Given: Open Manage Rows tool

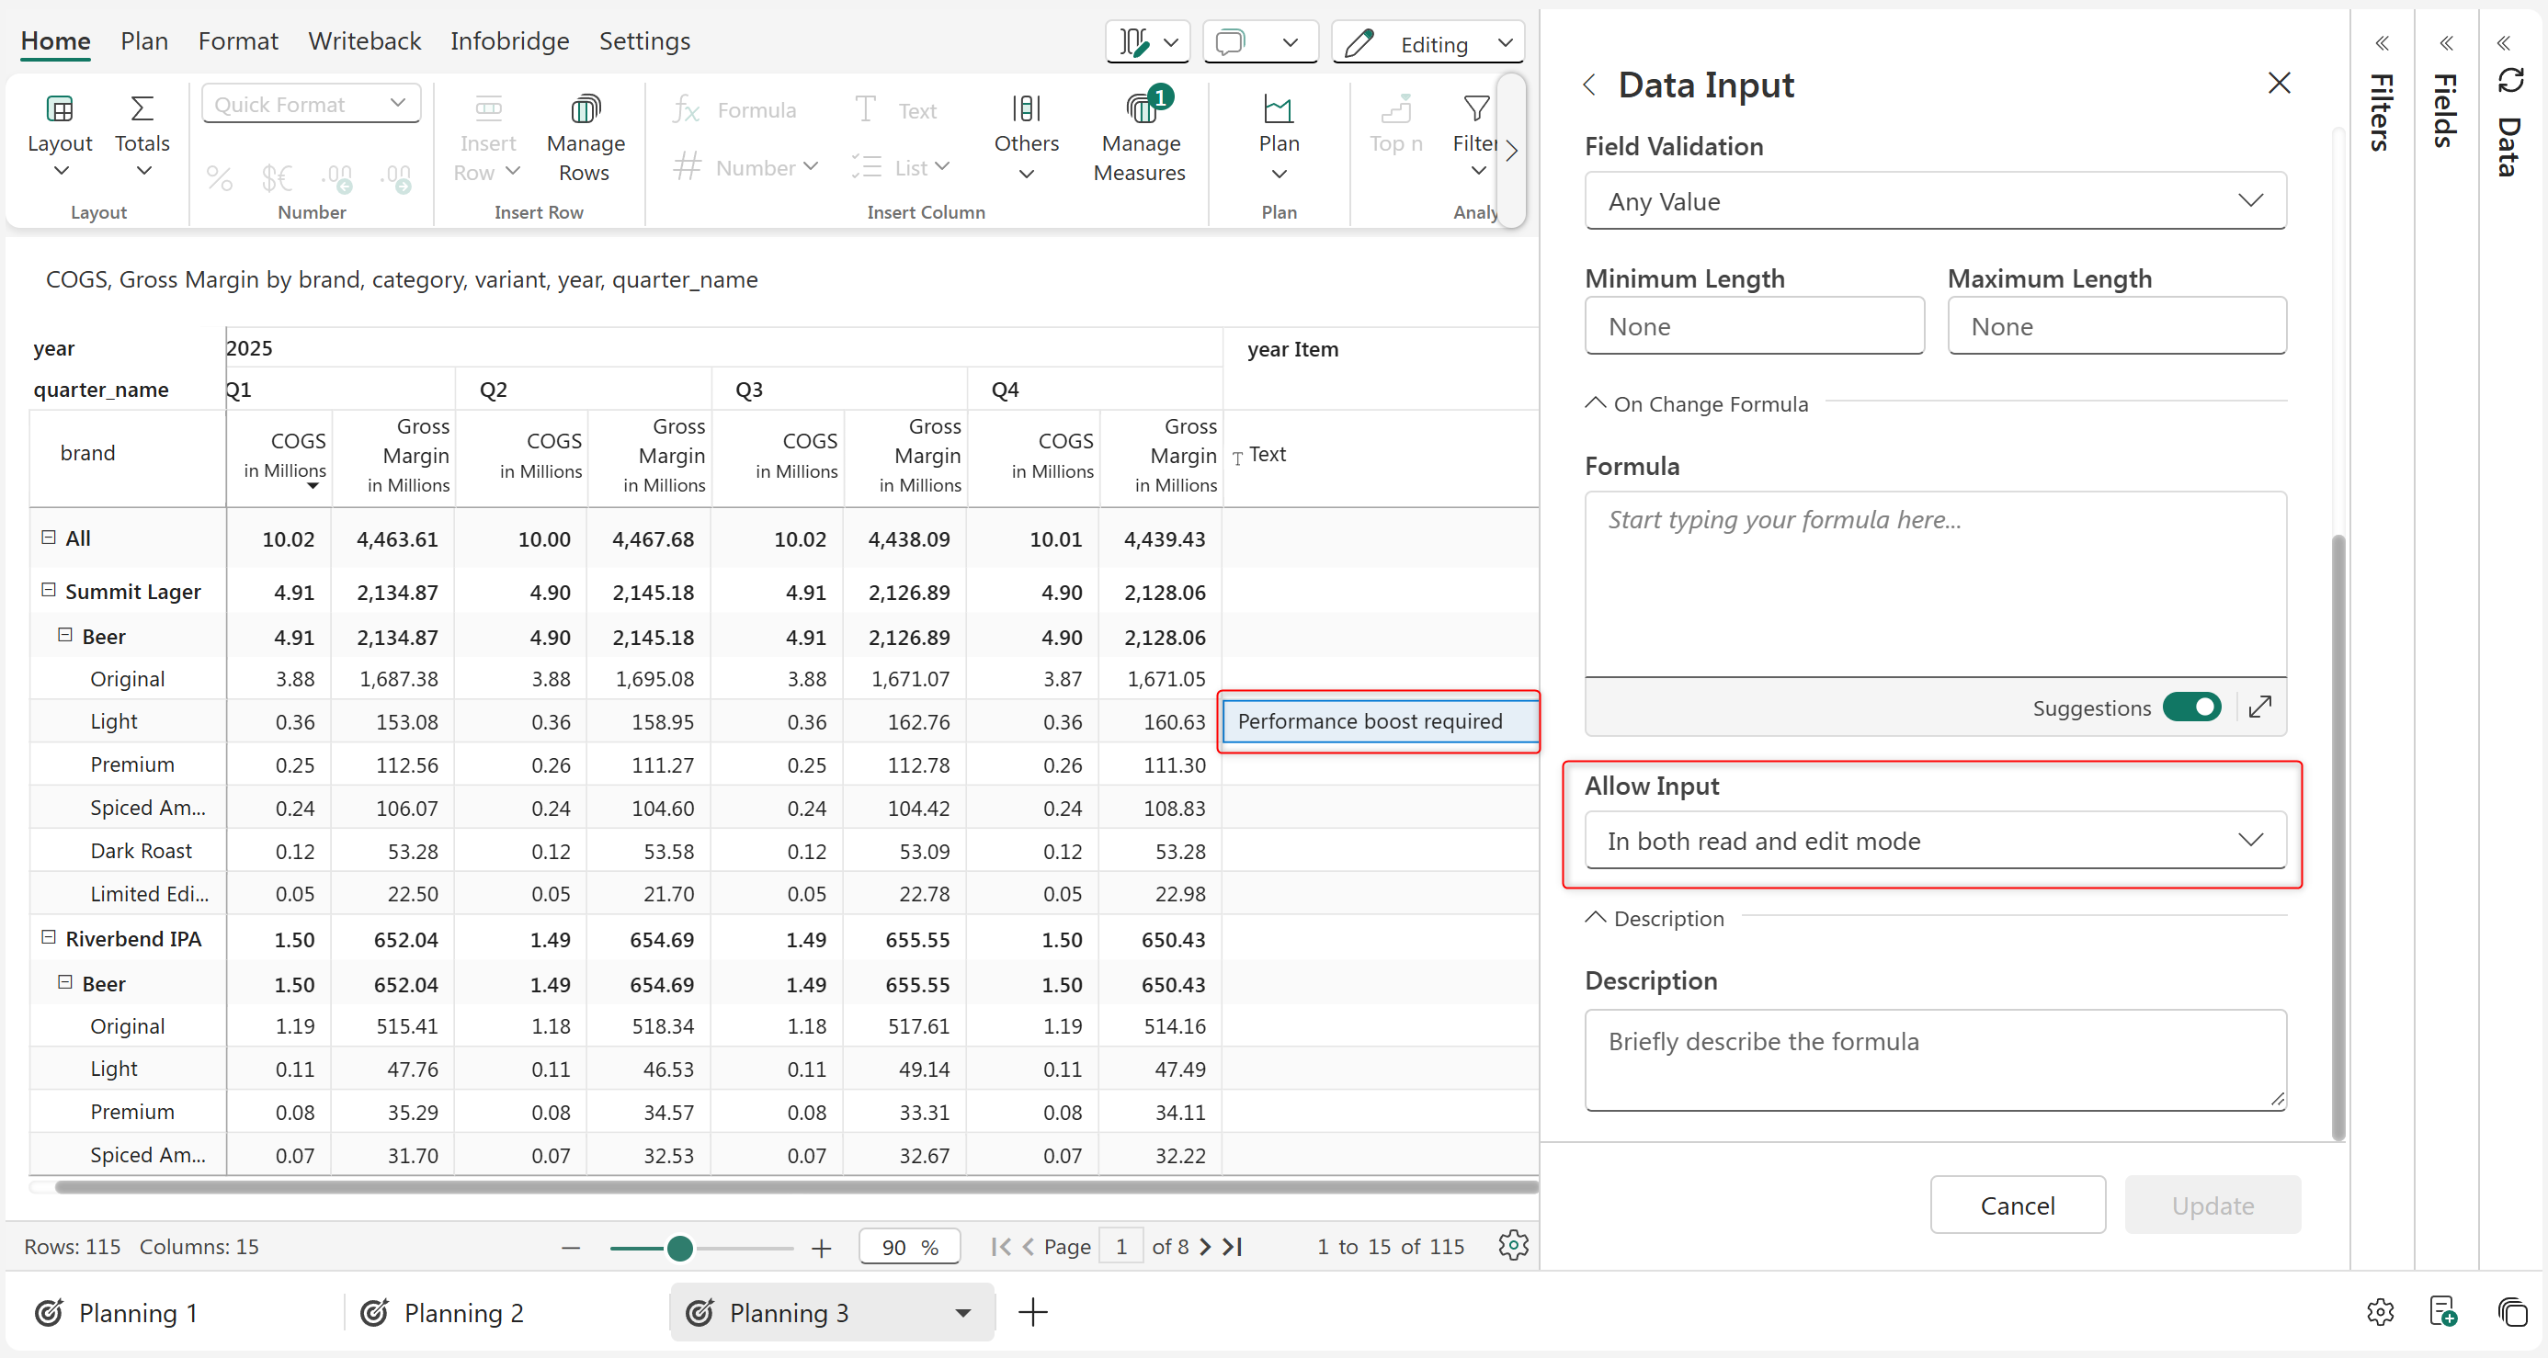Looking at the screenshot, I should pos(585,108).
